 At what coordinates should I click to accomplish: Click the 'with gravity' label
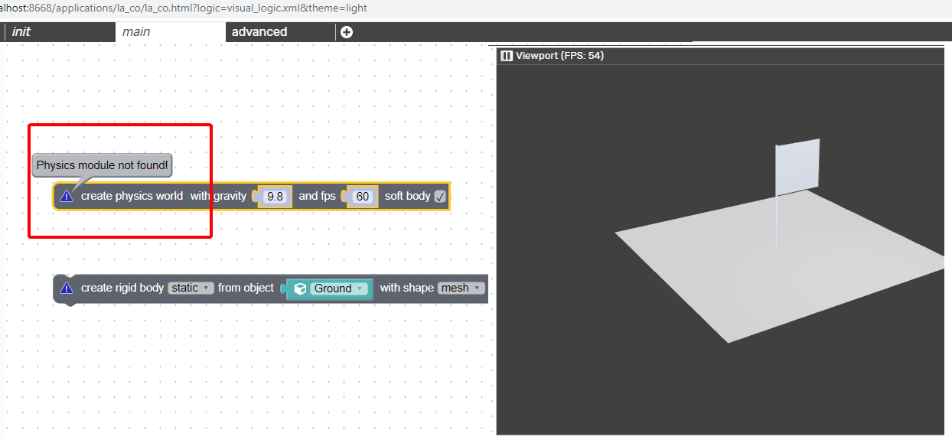218,196
